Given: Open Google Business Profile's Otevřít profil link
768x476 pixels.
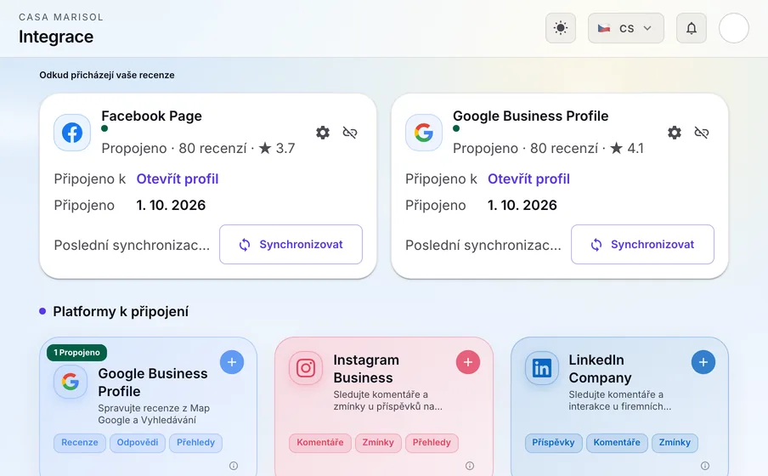Looking at the screenshot, I should 528,179.
